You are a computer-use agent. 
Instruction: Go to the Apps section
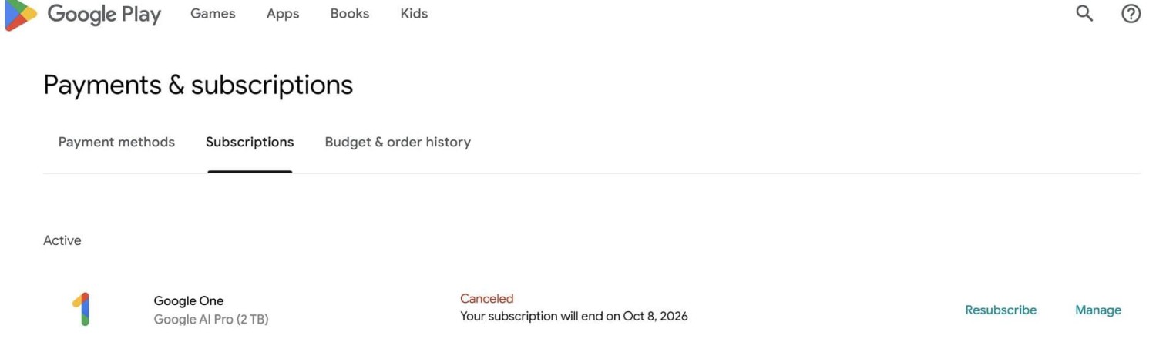[x=283, y=14]
